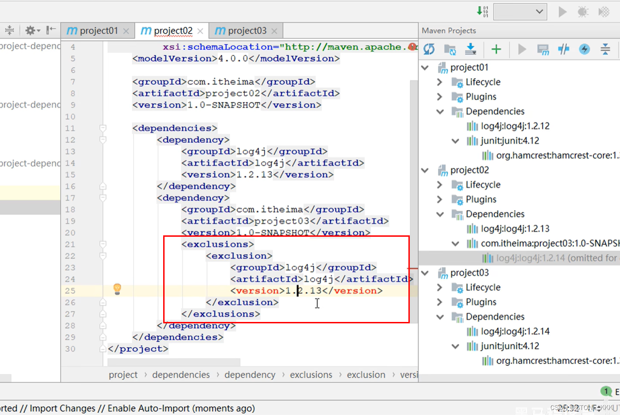620x415 pixels.
Task: Collapse Dependencies under project02
Action: [440, 214]
